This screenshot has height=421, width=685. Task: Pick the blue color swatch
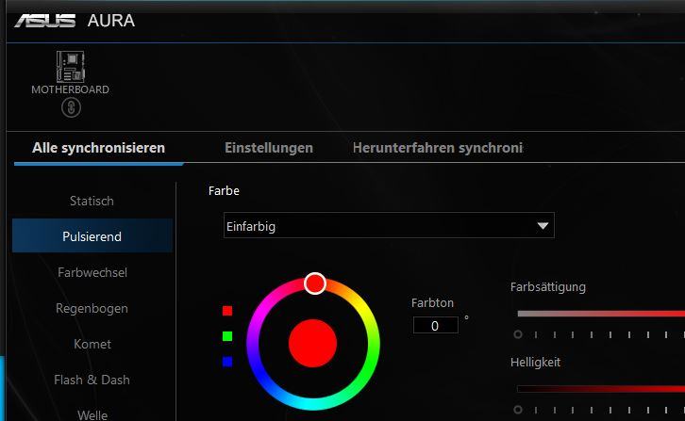coord(227,362)
